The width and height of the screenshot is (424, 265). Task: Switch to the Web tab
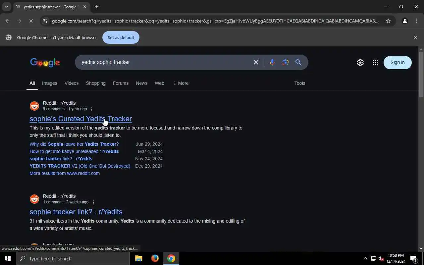(x=159, y=83)
